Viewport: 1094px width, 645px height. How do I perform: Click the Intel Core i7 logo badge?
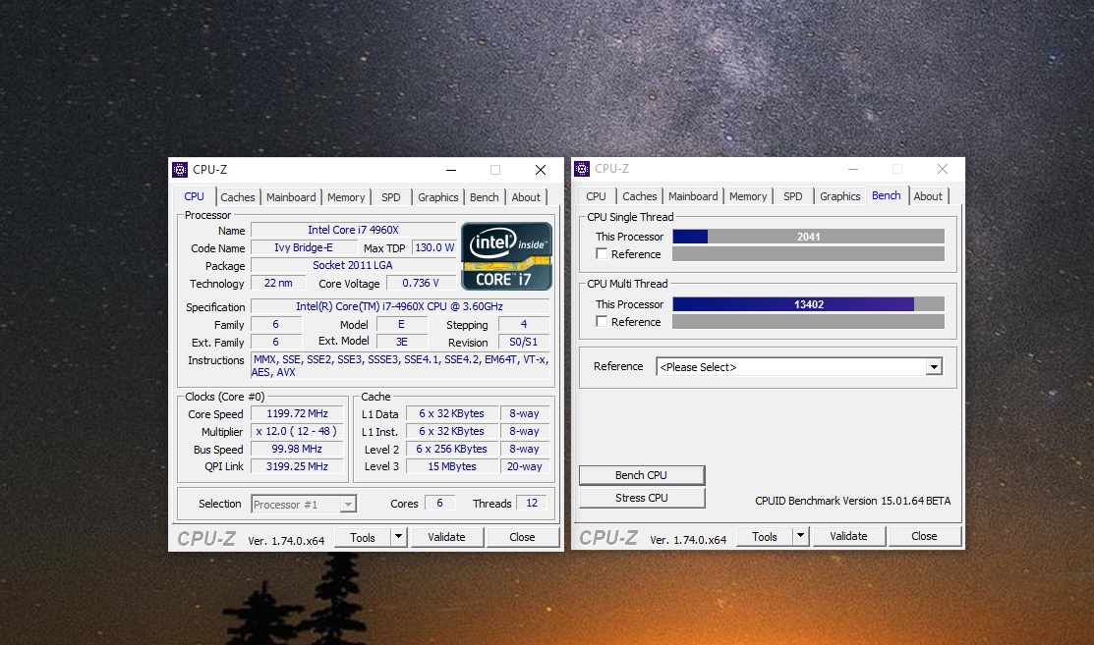pyautogui.click(x=506, y=256)
